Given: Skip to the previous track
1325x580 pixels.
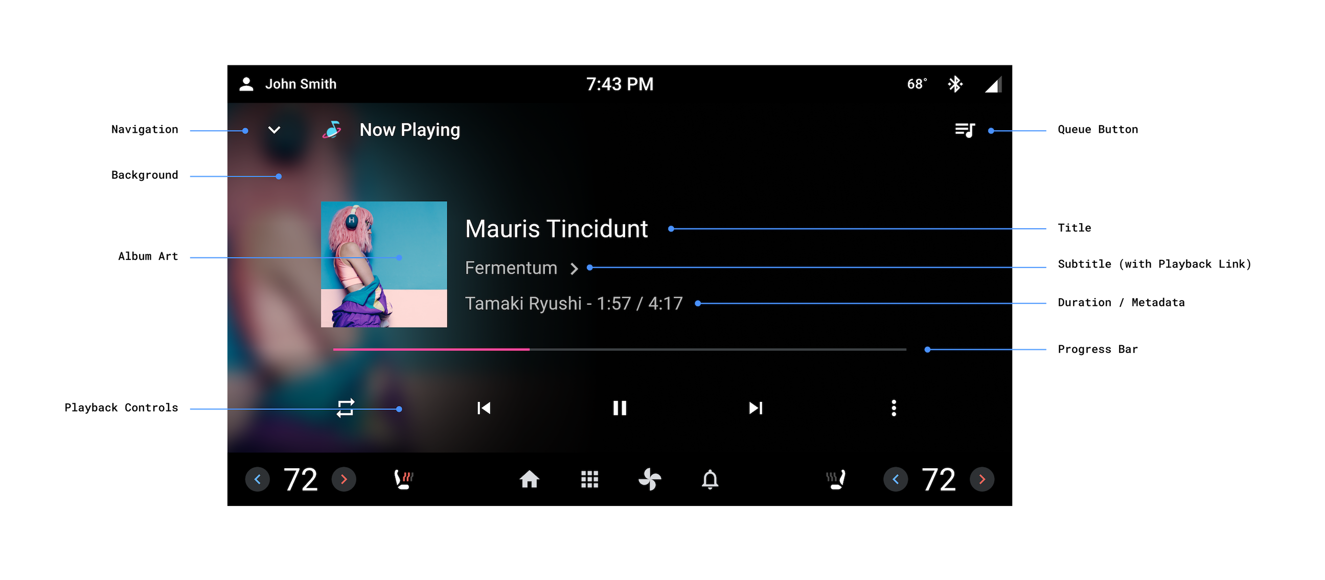Looking at the screenshot, I should pyautogui.click(x=484, y=408).
